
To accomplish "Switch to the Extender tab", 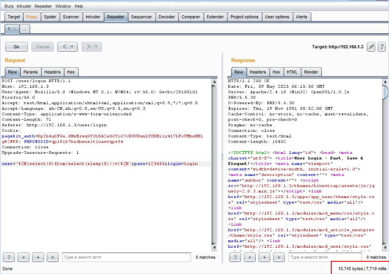I will (215, 17).
